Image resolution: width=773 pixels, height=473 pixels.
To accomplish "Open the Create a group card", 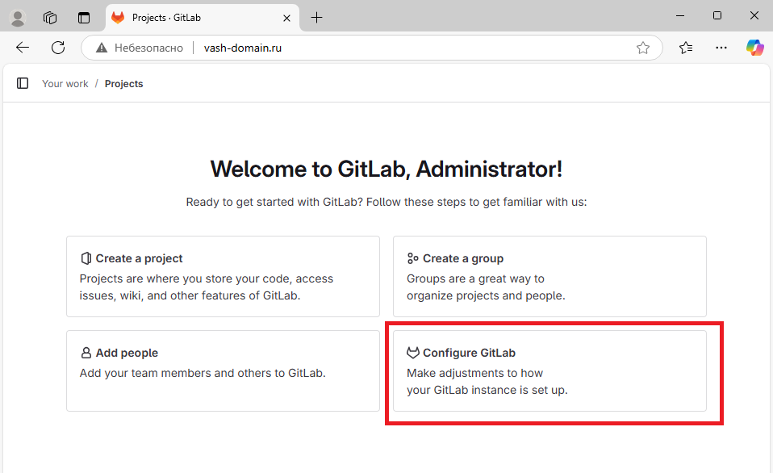I will pyautogui.click(x=549, y=276).
